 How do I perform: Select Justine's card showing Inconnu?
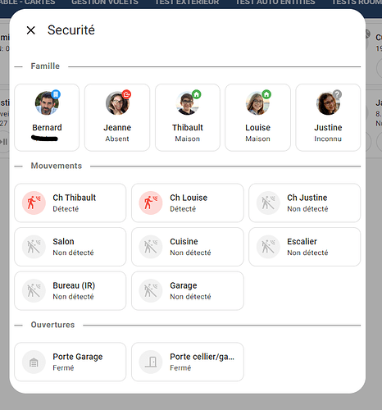(x=328, y=117)
